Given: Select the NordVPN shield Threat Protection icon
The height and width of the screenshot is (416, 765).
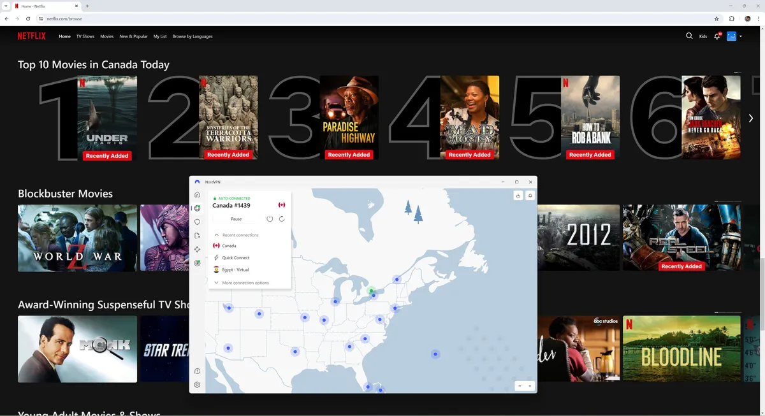Looking at the screenshot, I should point(197,222).
